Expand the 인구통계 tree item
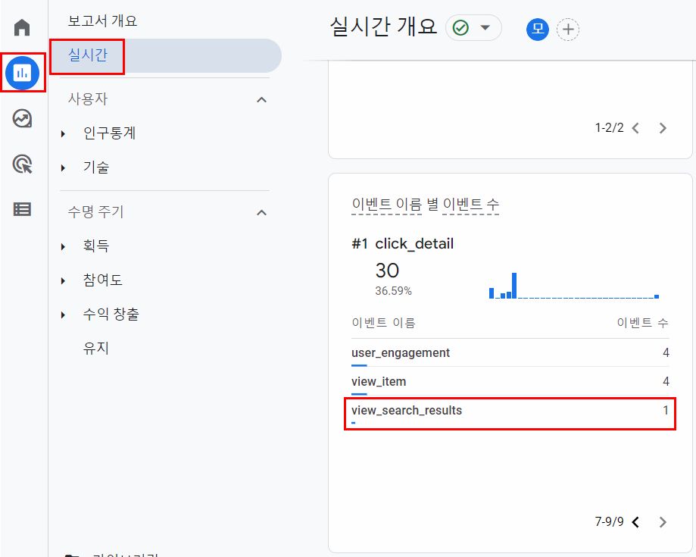Screen dimensions: 696x557 (x=63, y=133)
